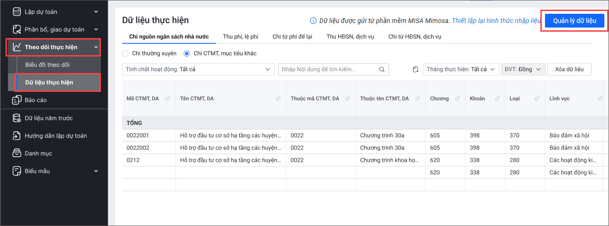Viewport: 609px width, 226px height.
Task: Click the Dữ liệu năm trước icon
Action: (x=17, y=118)
